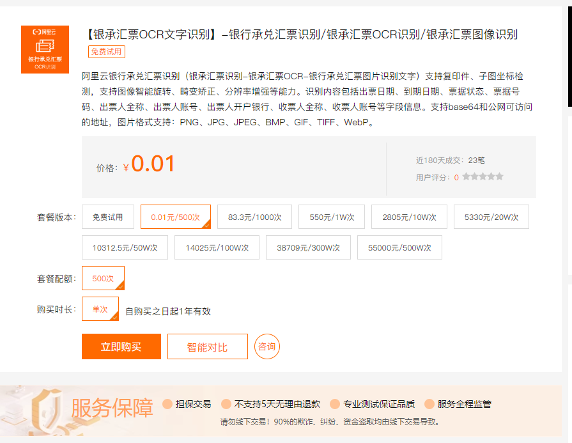Click the 套餐配额 label
The image size is (572, 443).
[56, 279]
